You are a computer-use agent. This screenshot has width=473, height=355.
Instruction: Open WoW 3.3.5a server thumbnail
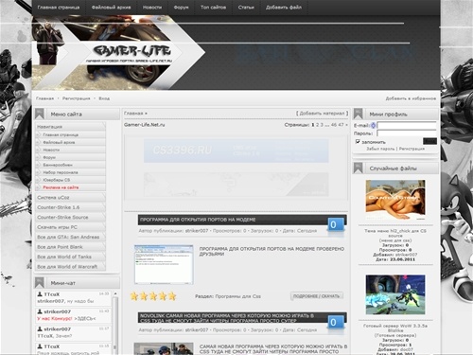click(395, 294)
